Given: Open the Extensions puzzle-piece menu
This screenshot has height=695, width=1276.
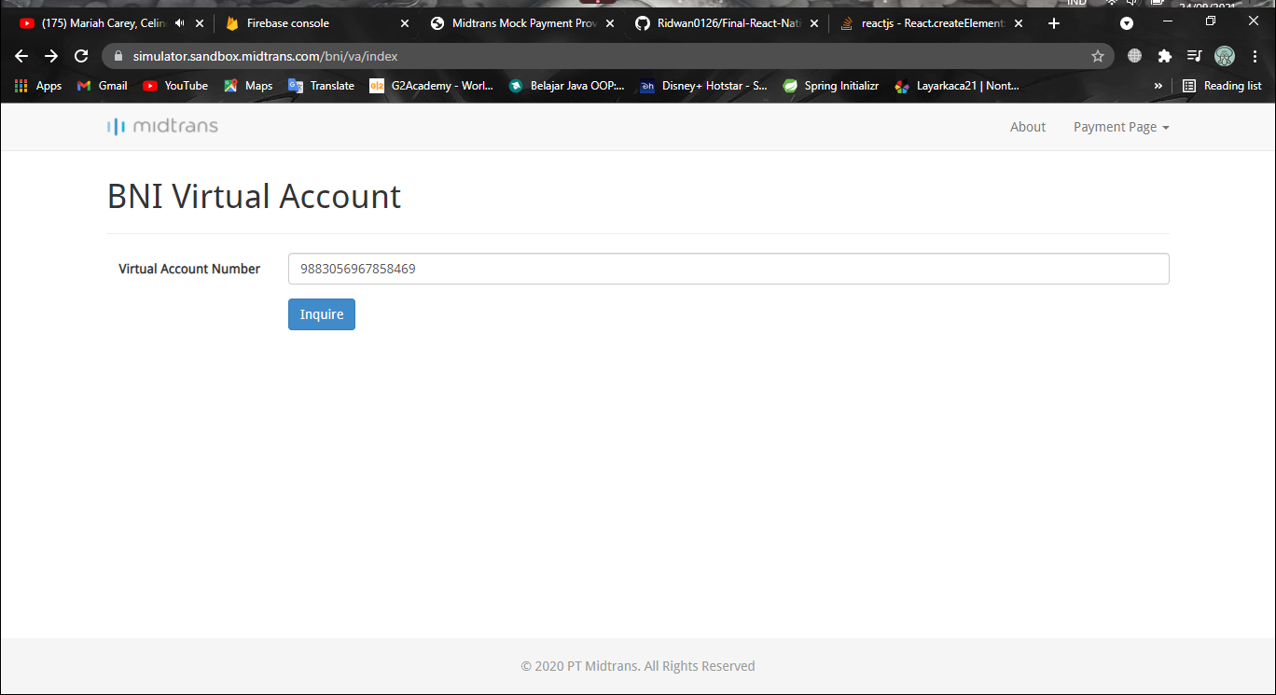Looking at the screenshot, I should 1164,56.
